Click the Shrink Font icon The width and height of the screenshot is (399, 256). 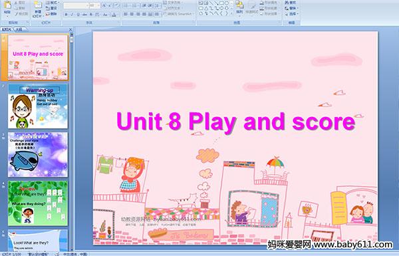click(x=110, y=5)
